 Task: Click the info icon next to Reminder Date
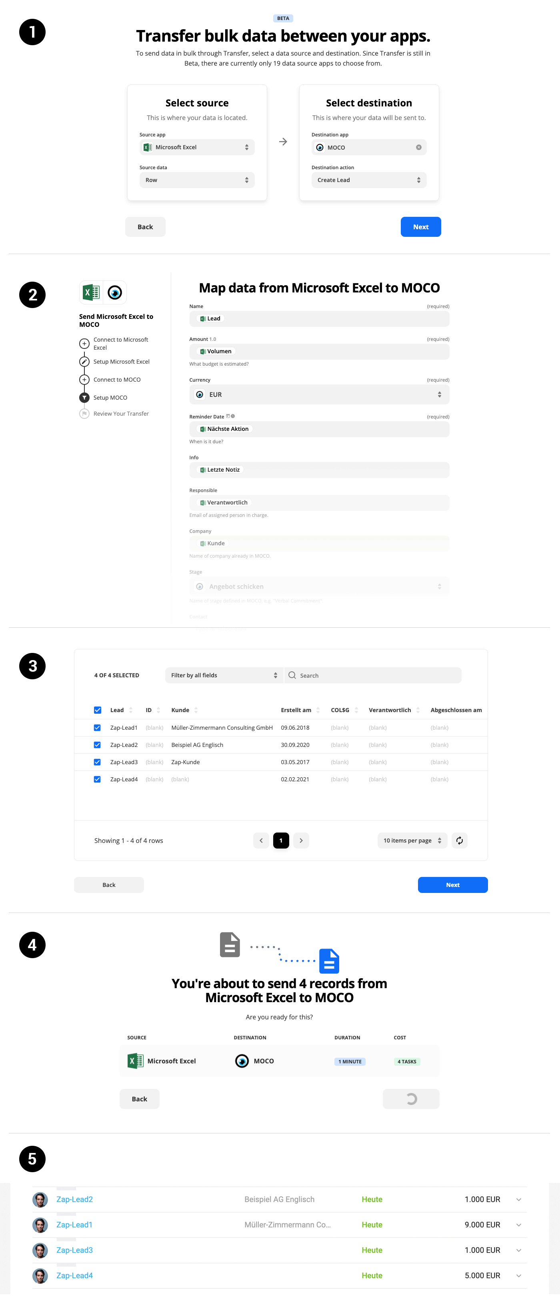point(233,416)
